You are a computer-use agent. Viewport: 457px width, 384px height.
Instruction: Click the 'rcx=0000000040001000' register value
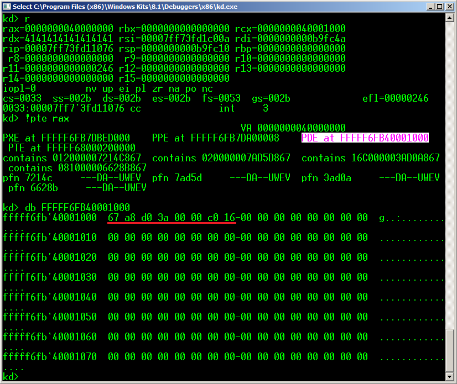click(290, 29)
